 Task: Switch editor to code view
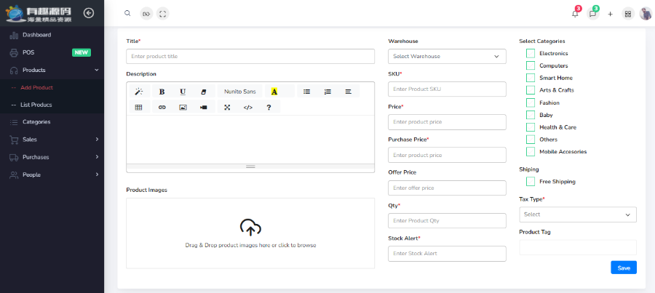pos(248,107)
